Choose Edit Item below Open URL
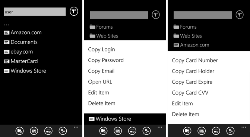This screenshot has width=250, height=137. [x=98, y=93]
